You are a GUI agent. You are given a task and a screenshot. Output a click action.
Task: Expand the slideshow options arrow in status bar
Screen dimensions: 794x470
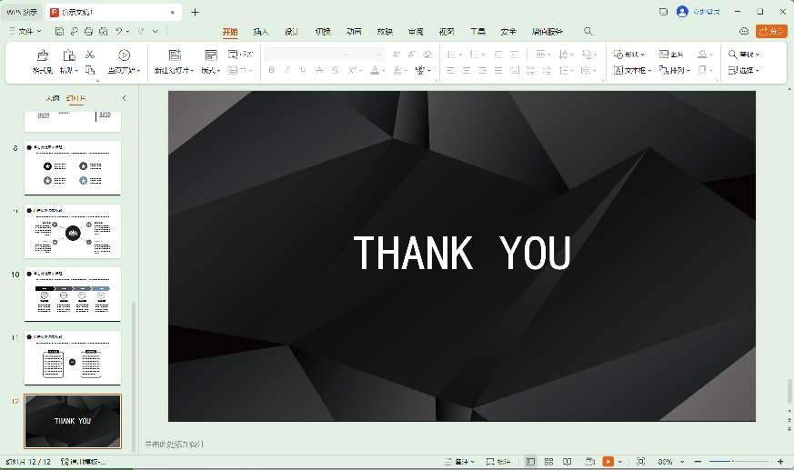619,462
